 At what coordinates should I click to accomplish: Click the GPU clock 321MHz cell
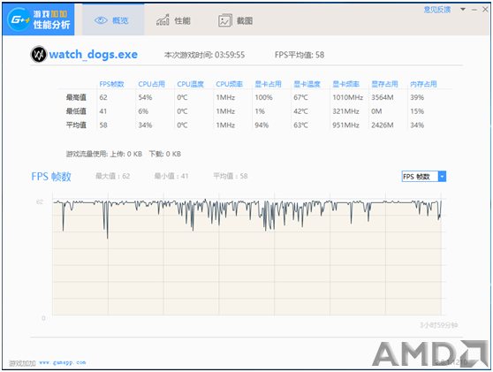pos(345,111)
